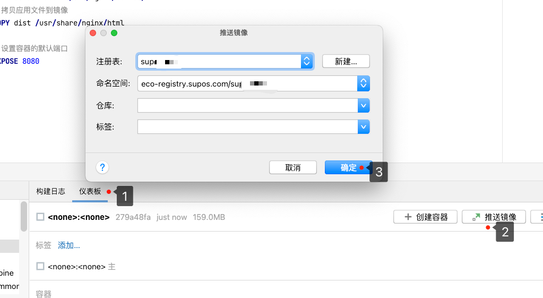The width and height of the screenshot is (543, 298).
Task: Open the 注册表 registry dropdown
Action: 307,62
